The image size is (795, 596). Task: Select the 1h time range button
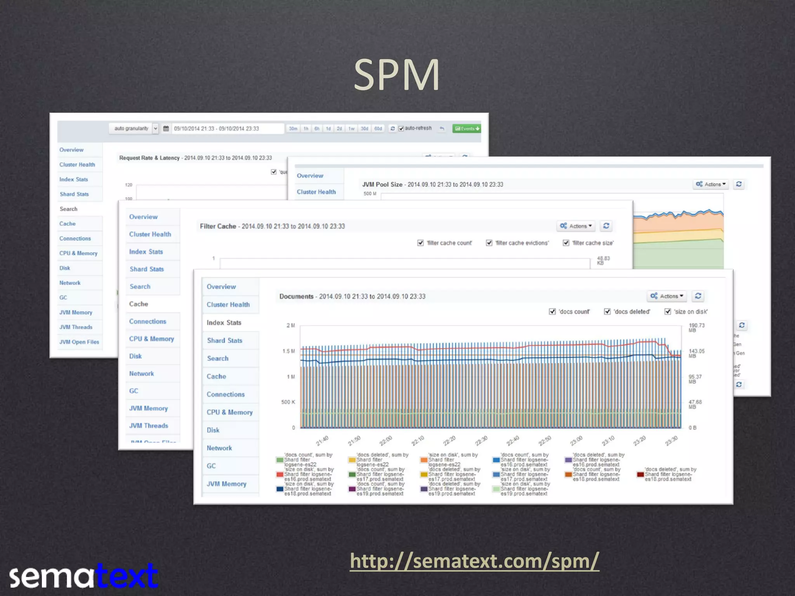coord(306,128)
